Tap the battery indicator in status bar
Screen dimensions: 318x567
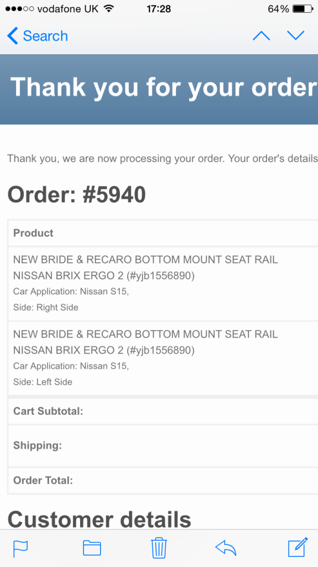point(303,9)
